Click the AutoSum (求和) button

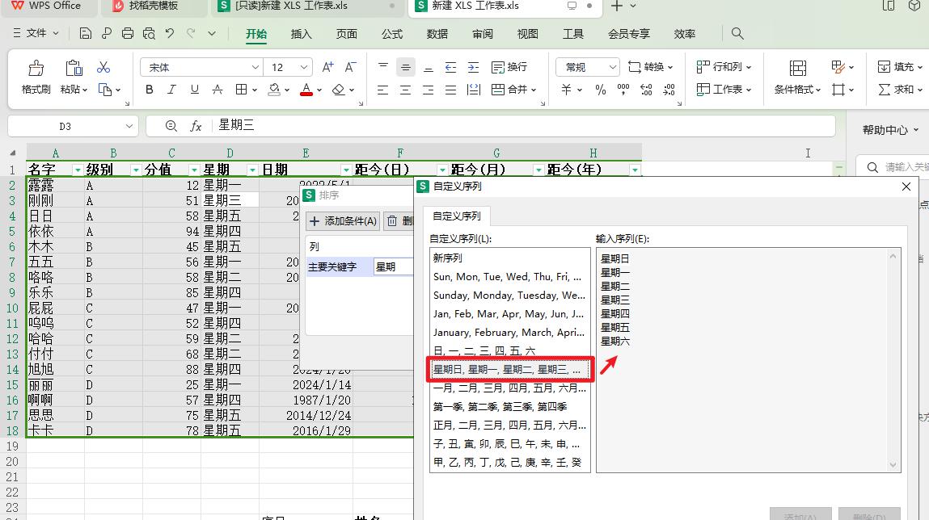899,90
